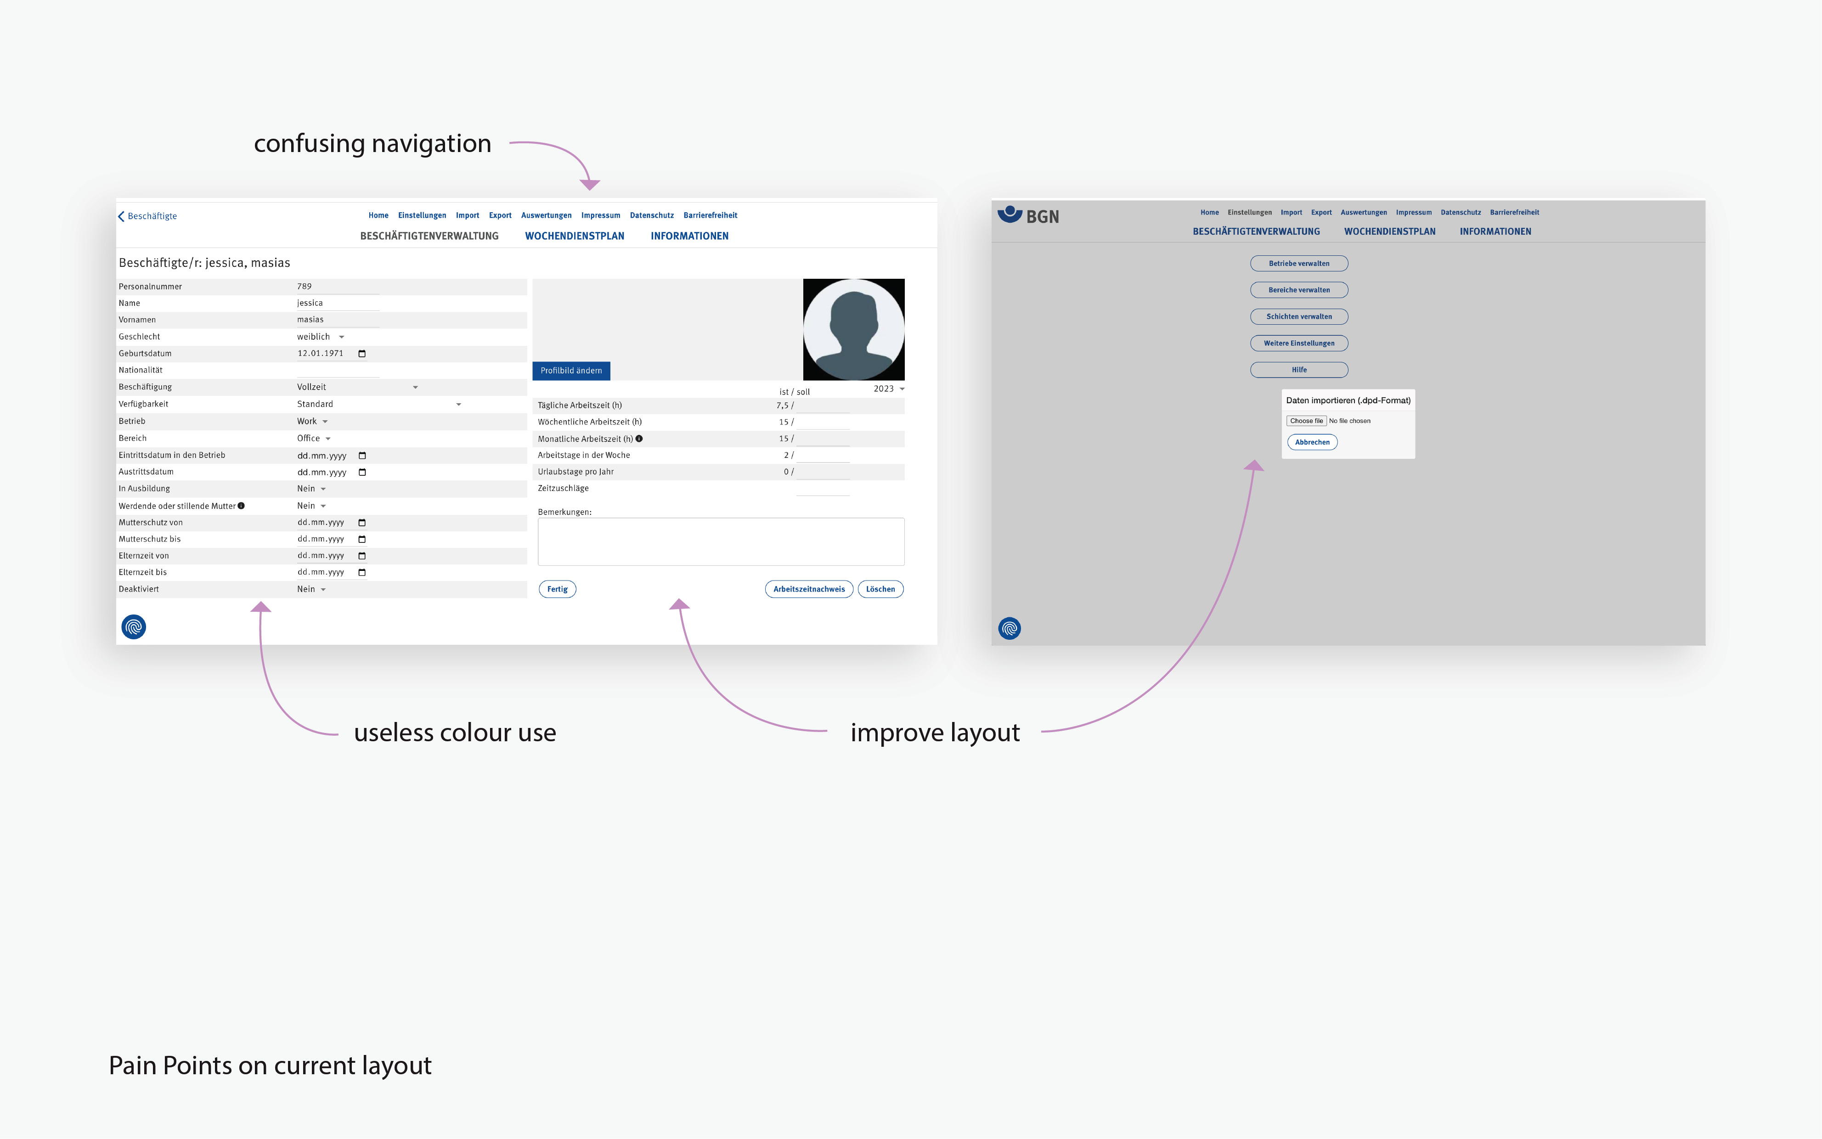The height and width of the screenshot is (1139, 1822).
Task: Click Choose file in import dialog
Action: pos(1306,421)
